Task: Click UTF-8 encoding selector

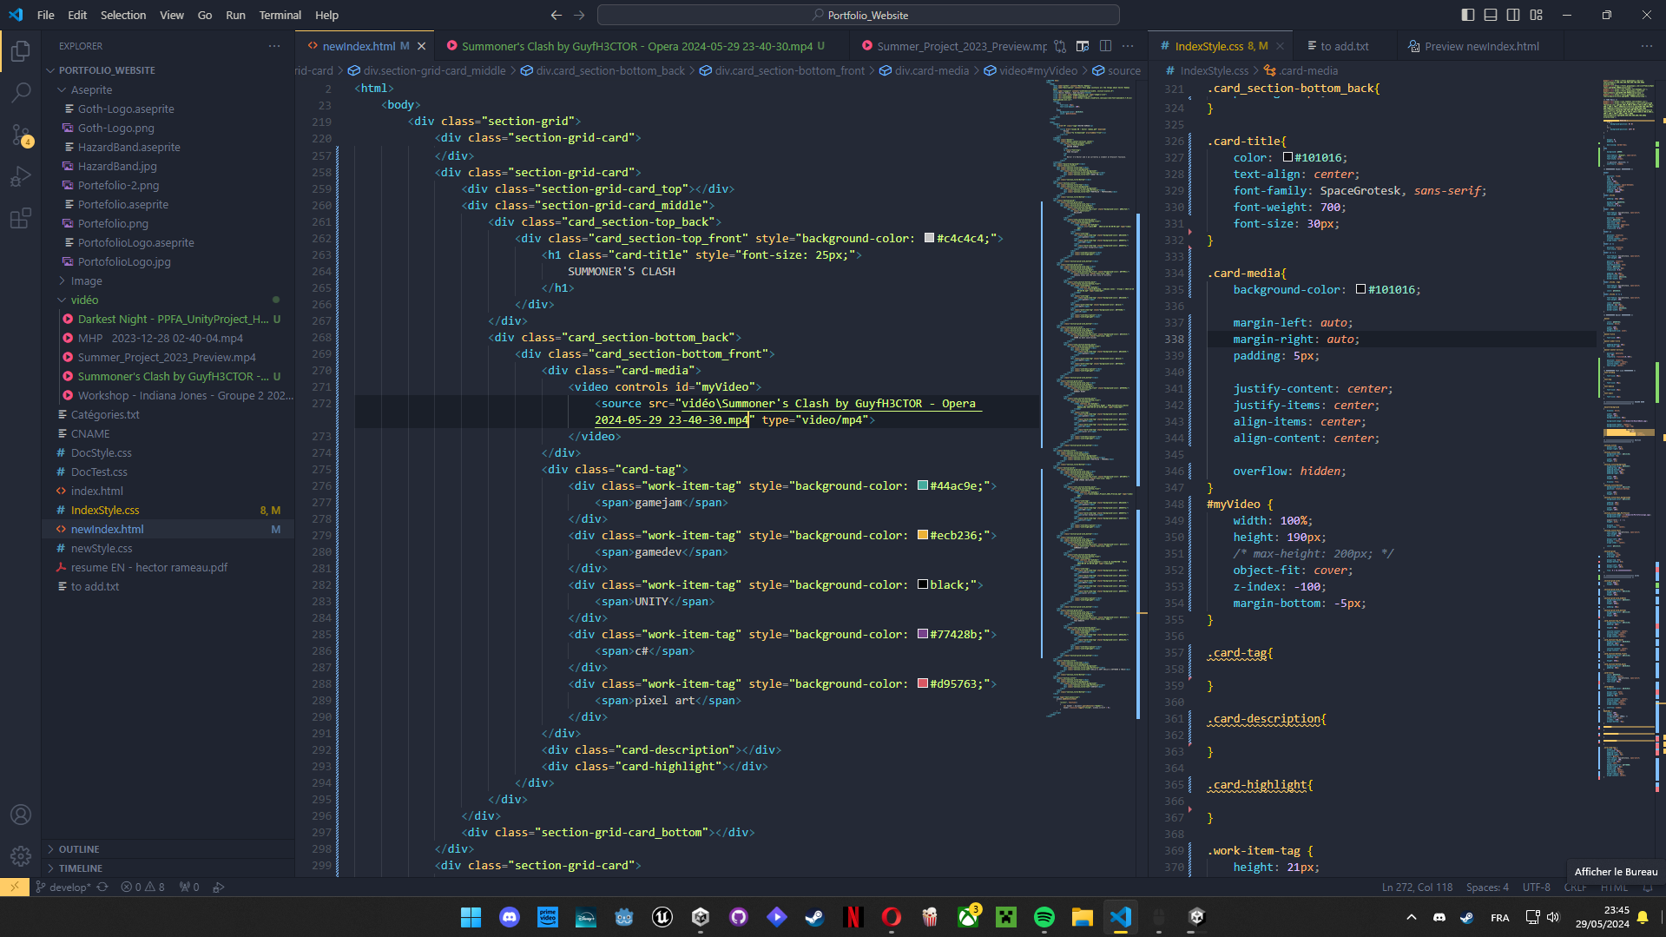Action: tap(1536, 888)
